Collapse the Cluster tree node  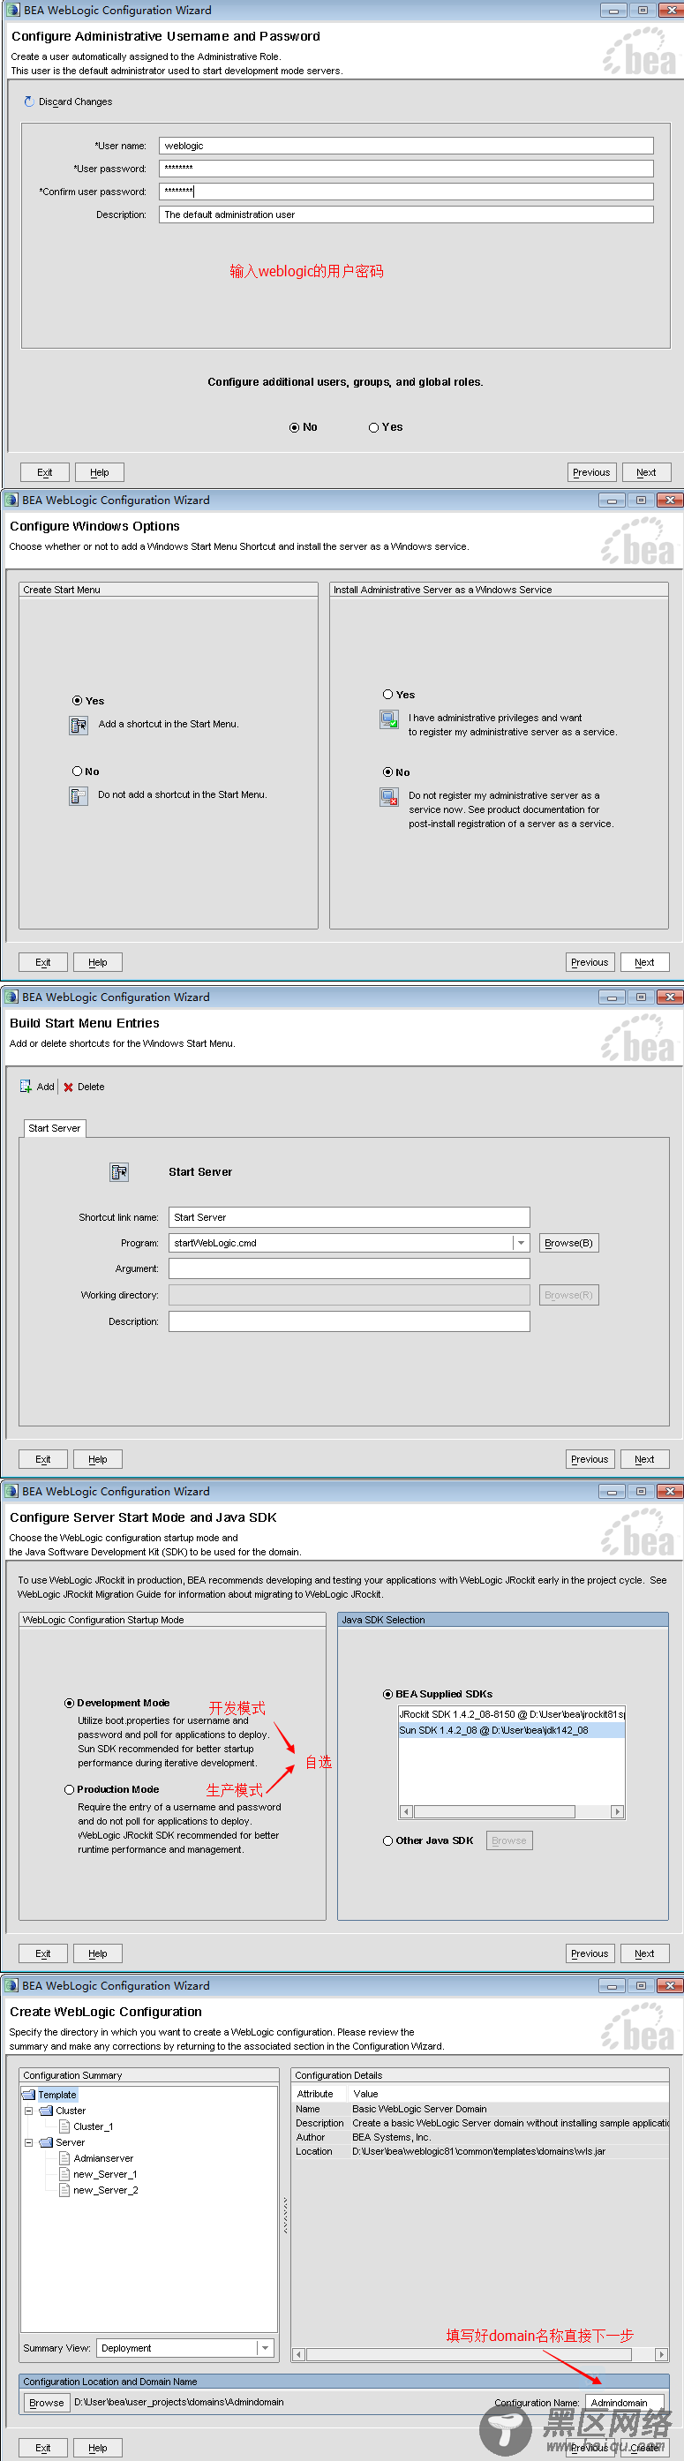coord(28,2111)
